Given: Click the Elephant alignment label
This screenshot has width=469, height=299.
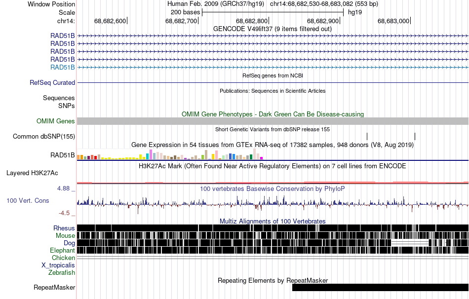Looking at the screenshot, I should coord(62,251).
